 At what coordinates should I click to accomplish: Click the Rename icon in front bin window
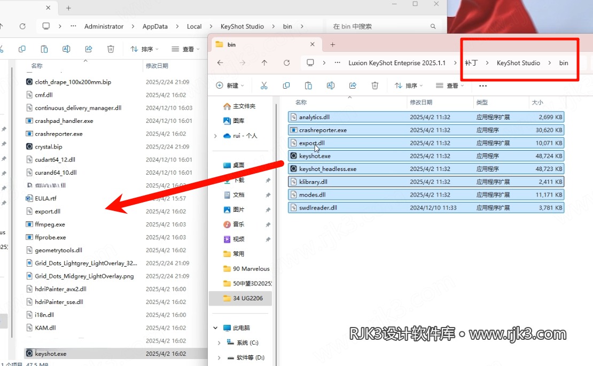pyautogui.click(x=331, y=86)
